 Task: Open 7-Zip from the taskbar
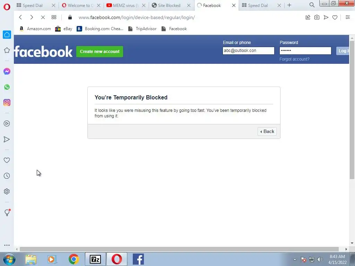click(95, 259)
